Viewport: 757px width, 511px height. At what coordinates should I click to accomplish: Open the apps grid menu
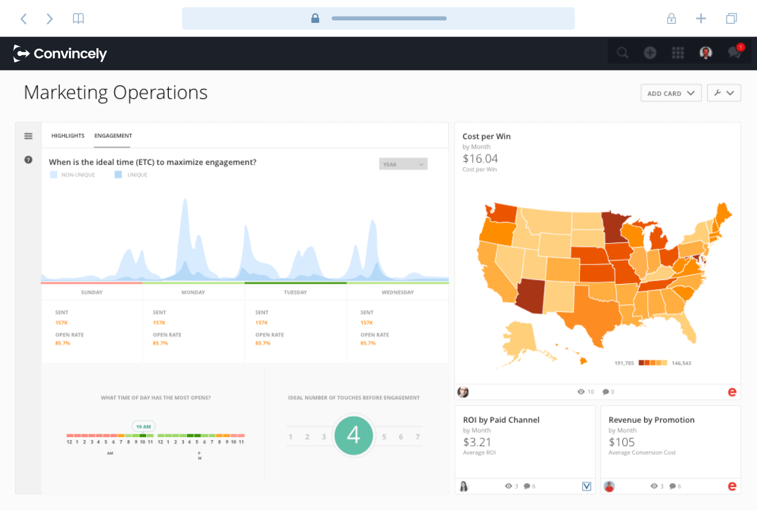(678, 53)
